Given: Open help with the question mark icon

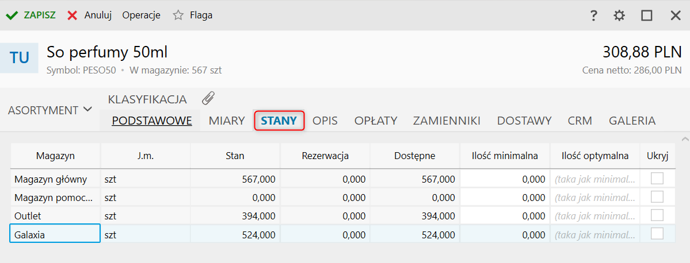Looking at the screenshot, I should point(594,16).
